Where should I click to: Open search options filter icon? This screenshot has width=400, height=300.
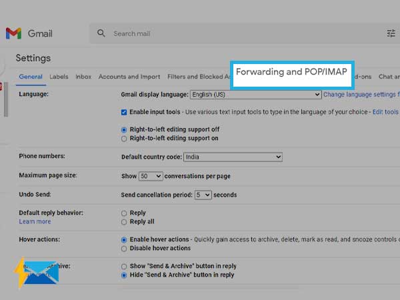391,33
